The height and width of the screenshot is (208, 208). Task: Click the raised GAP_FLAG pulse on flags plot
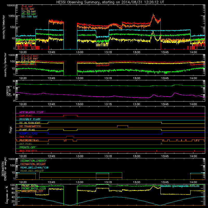point(70,115)
